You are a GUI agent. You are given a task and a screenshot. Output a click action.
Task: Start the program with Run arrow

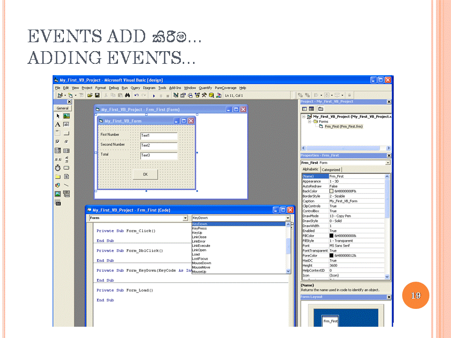click(x=154, y=96)
